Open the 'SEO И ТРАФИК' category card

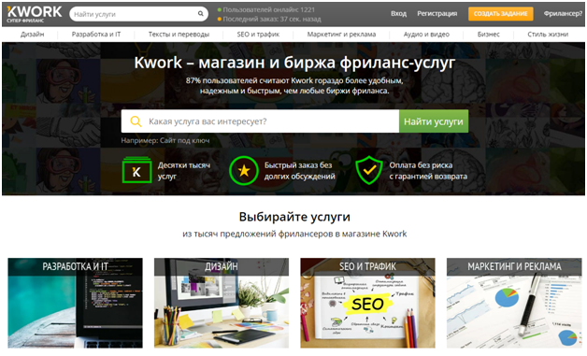367,303
